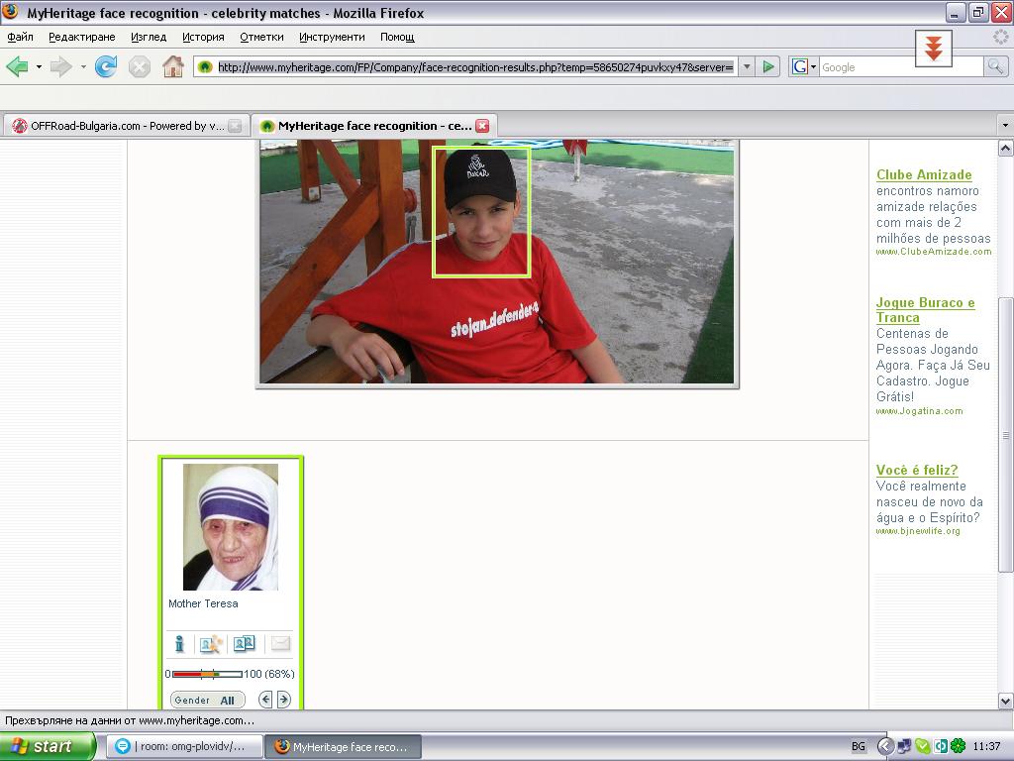Screen dimensions: 1014x761
Task: Open the Clube Amizade ad link
Action: (924, 174)
